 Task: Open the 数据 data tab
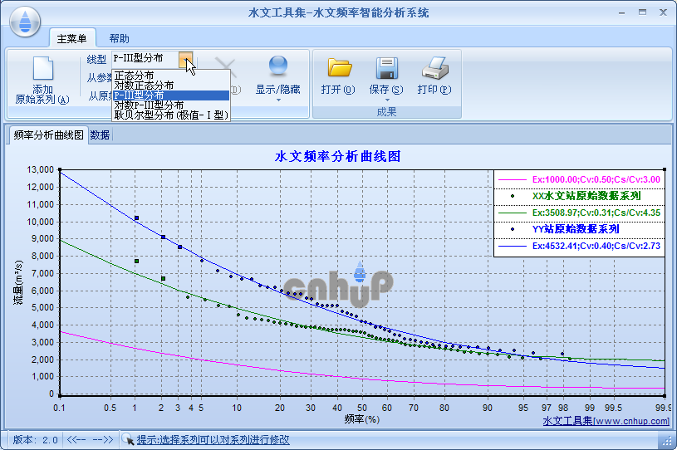[x=100, y=135]
